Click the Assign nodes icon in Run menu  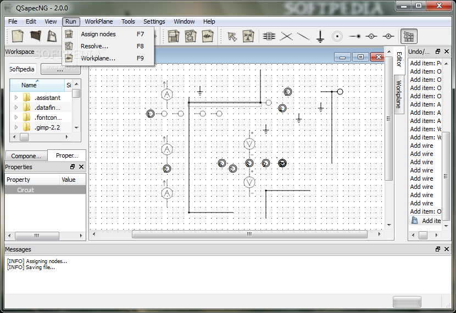point(69,34)
